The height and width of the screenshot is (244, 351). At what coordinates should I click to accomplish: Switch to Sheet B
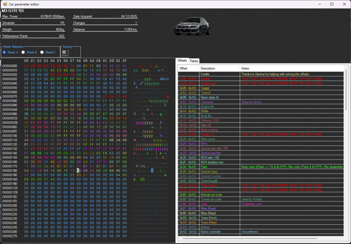(23, 52)
